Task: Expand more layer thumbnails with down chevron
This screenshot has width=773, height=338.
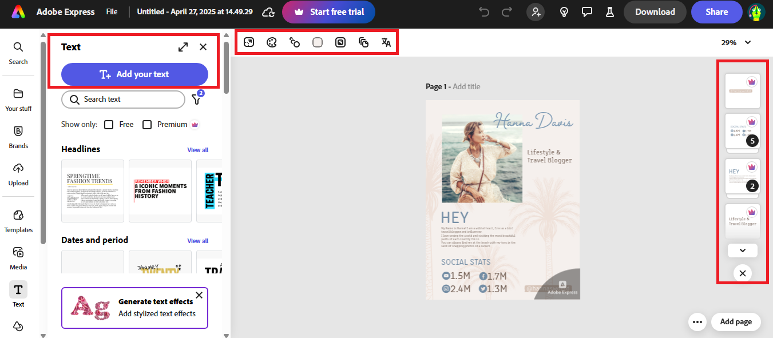Action: pyautogui.click(x=743, y=250)
